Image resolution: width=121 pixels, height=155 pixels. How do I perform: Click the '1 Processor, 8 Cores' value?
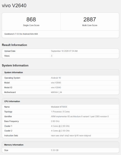coord(60,112)
